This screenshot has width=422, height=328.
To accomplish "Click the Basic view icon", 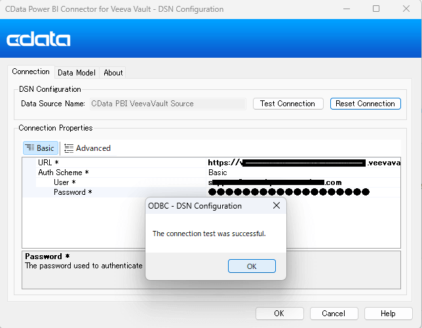I will coord(30,148).
